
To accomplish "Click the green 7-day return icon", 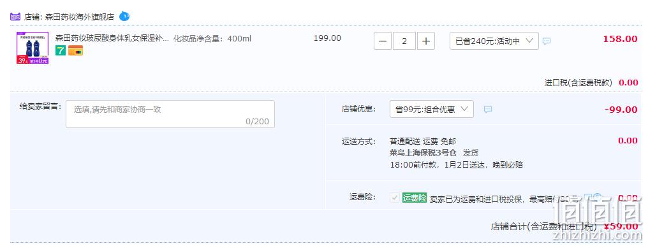I will click(61, 50).
